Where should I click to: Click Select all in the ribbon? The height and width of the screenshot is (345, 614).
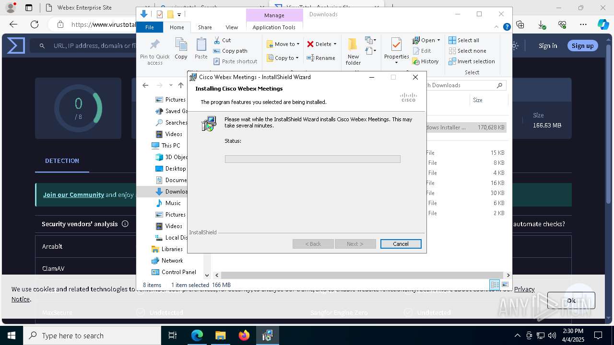click(x=464, y=40)
